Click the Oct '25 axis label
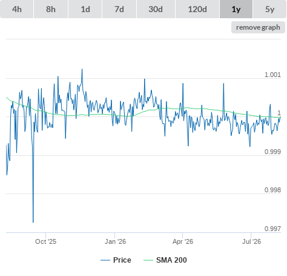 click(x=45, y=241)
